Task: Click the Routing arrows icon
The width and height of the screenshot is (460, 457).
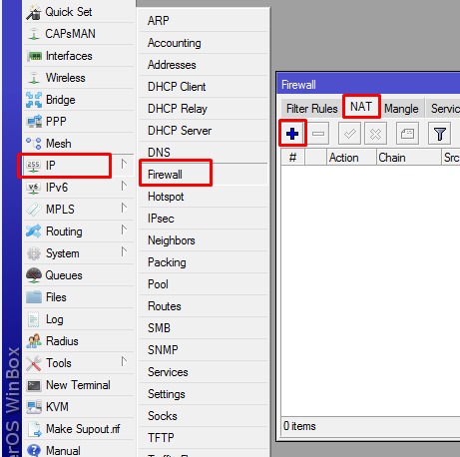Action: pos(34,231)
